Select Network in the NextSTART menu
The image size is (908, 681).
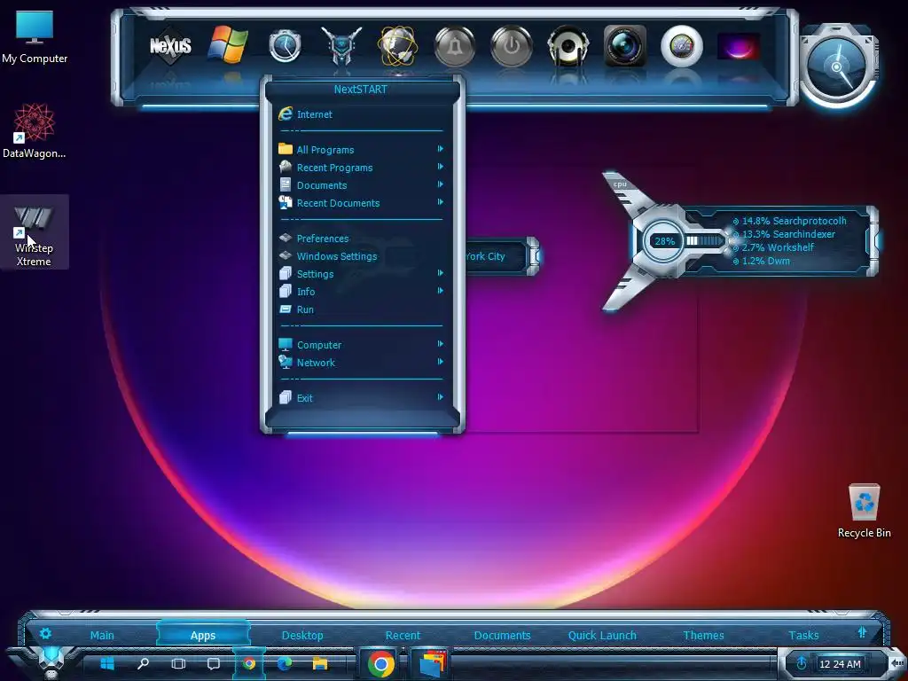361,363
